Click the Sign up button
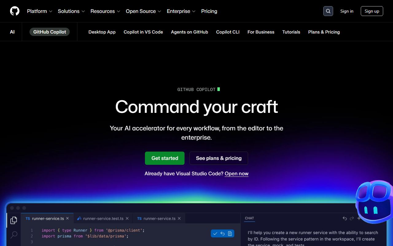Image resolution: width=393 pixels, height=246 pixels. coord(372,11)
